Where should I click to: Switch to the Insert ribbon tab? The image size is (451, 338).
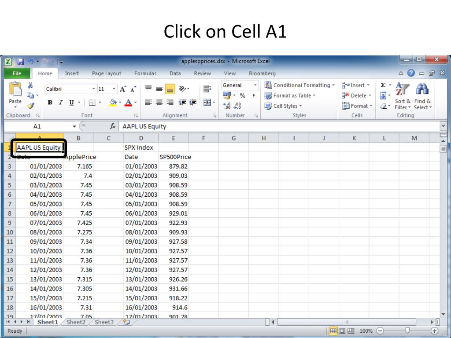pos(72,73)
